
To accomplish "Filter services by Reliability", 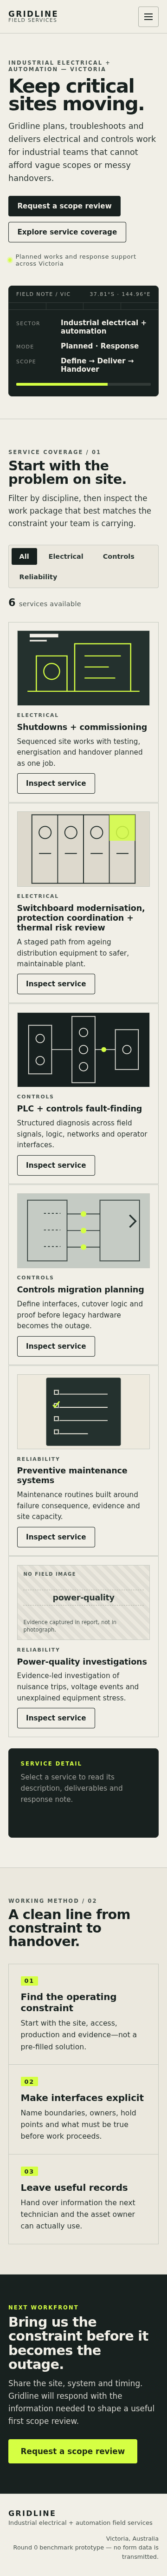I will tap(38, 576).
